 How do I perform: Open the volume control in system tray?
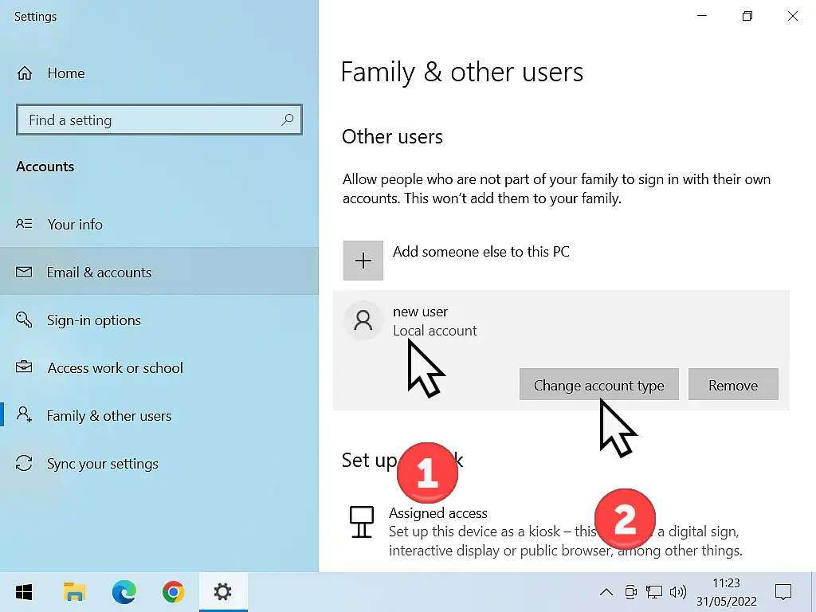pyautogui.click(x=678, y=592)
